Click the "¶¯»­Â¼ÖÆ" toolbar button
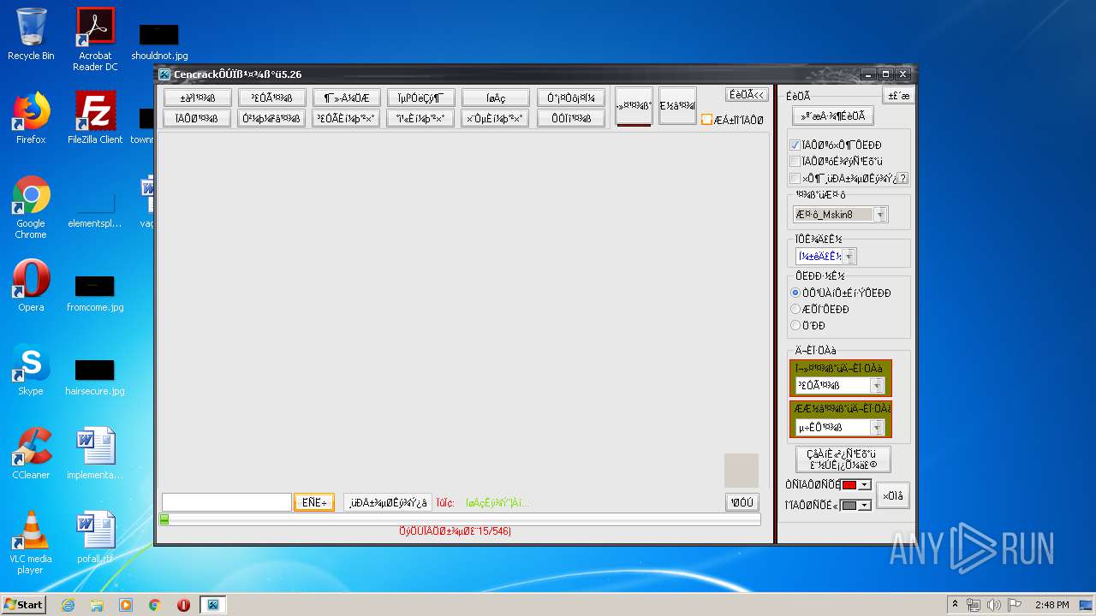The width and height of the screenshot is (1096, 616). pos(347,98)
